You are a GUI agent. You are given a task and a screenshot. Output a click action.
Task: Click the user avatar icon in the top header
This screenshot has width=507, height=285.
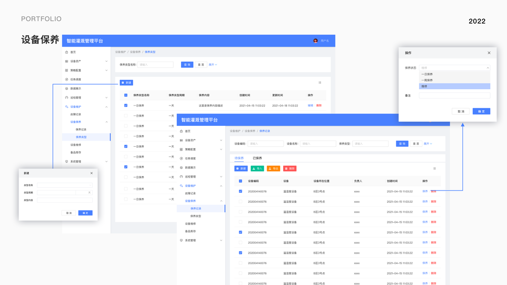coord(316,41)
